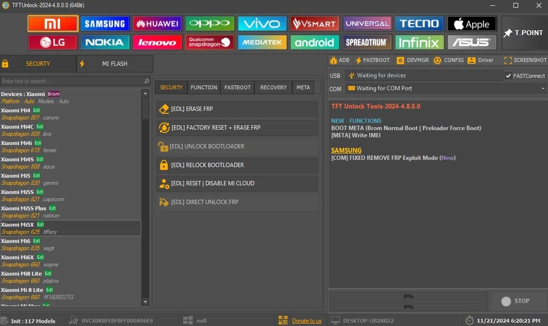Select Xiaomi Mi5 gemini device
Image resolution: width=548 pixels, height=326 pixels.
coord(71,179)
